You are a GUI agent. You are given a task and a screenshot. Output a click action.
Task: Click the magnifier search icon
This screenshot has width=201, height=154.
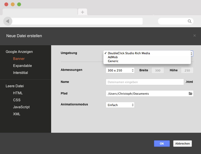tap(190, 21)
